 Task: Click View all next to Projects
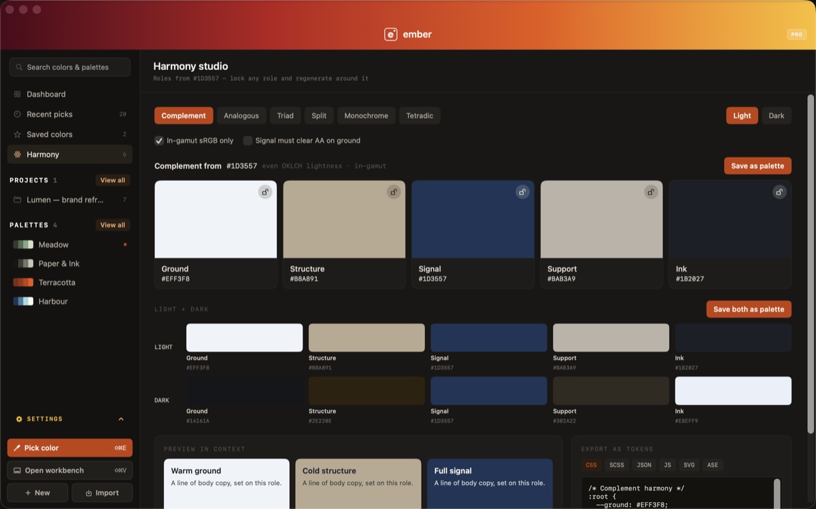pyautogui.click(x=113, y=180)
